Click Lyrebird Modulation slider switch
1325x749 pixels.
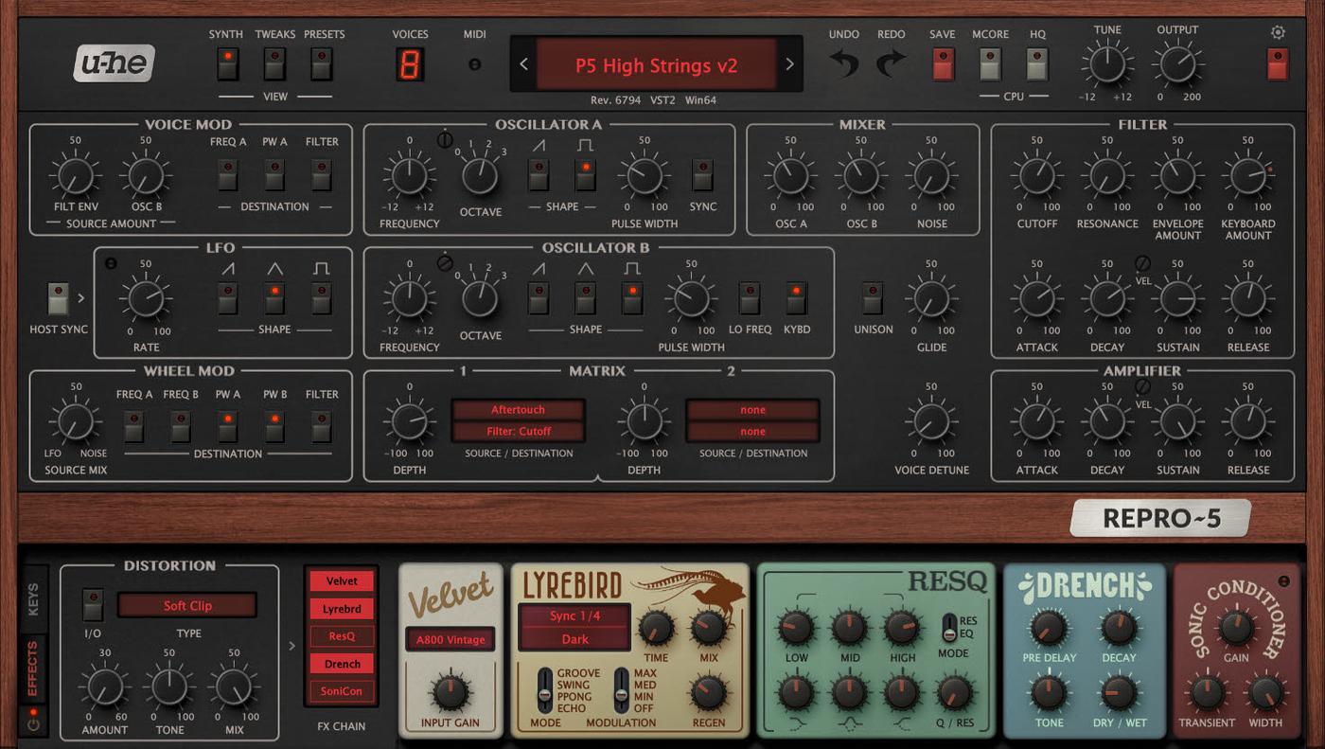pos(622,690)
